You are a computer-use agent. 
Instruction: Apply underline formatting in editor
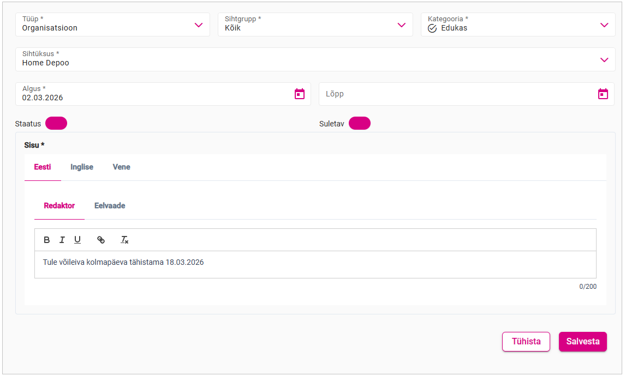[77, 240]
